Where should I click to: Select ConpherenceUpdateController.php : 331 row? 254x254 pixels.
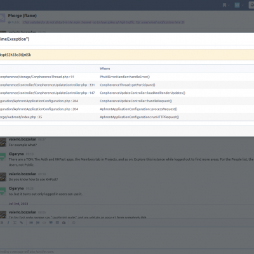click(x=127, y=85)
